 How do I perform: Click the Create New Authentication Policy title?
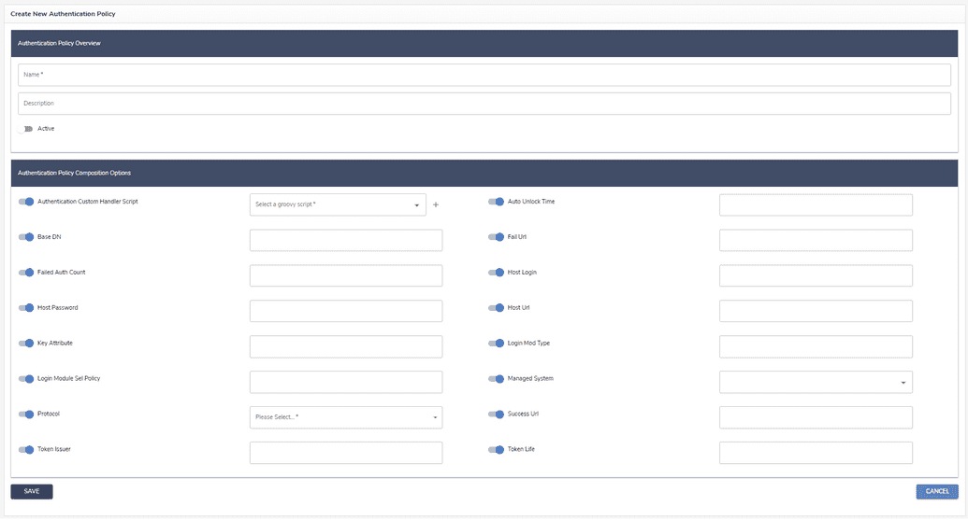click(x=63, y=14)
